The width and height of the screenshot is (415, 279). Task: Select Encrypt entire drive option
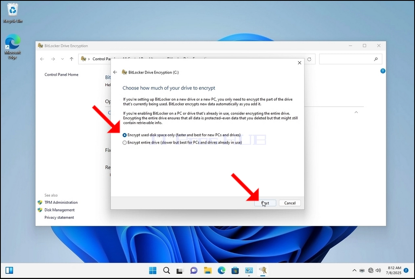182,142
